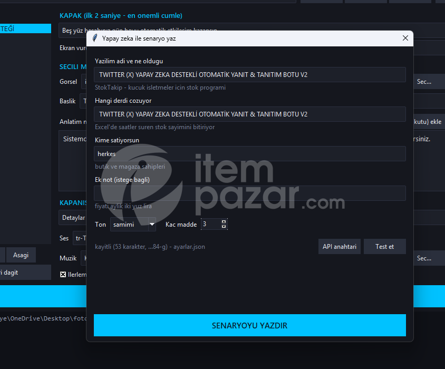Click the empty Ek not input field
Image resolution: width=445 pixels, height=369 pixels.
(250, 193)
